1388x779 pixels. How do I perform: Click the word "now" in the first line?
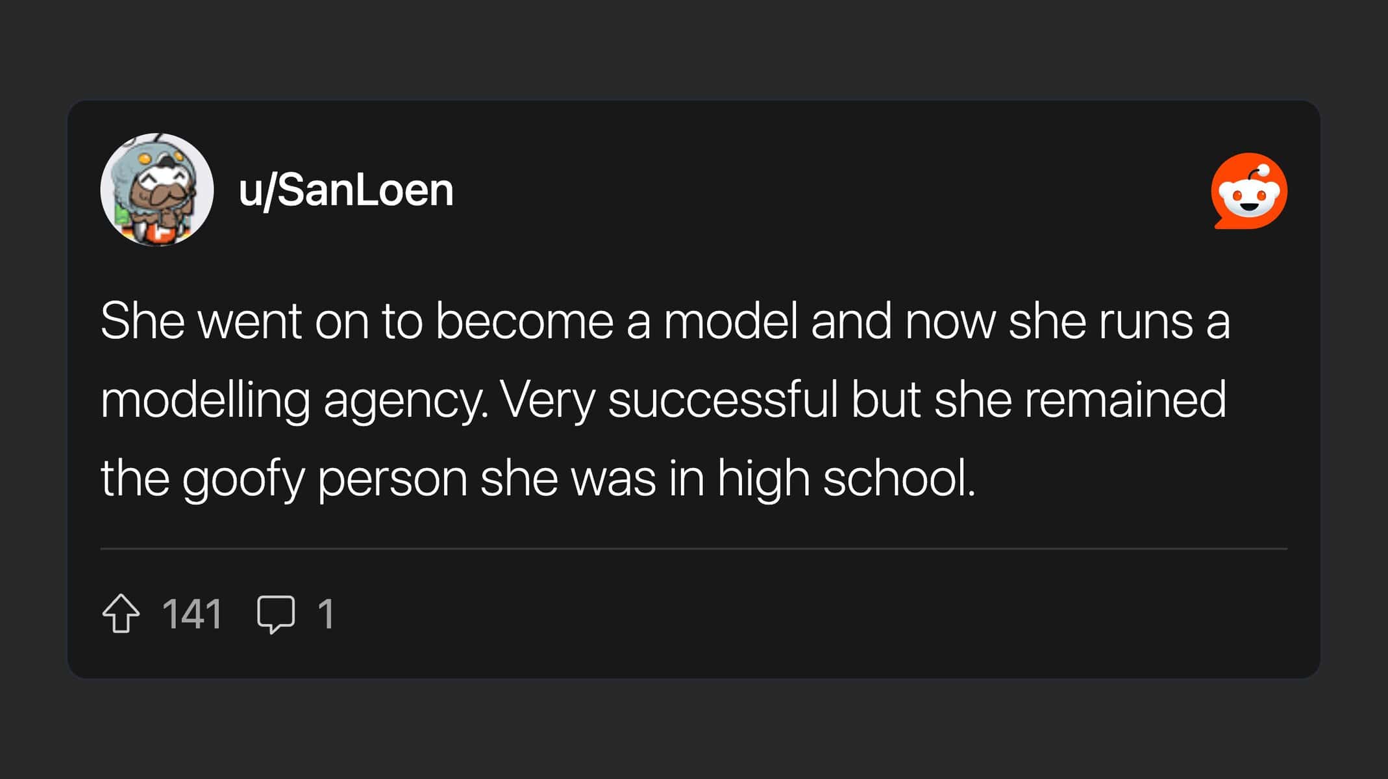point(950,321)
